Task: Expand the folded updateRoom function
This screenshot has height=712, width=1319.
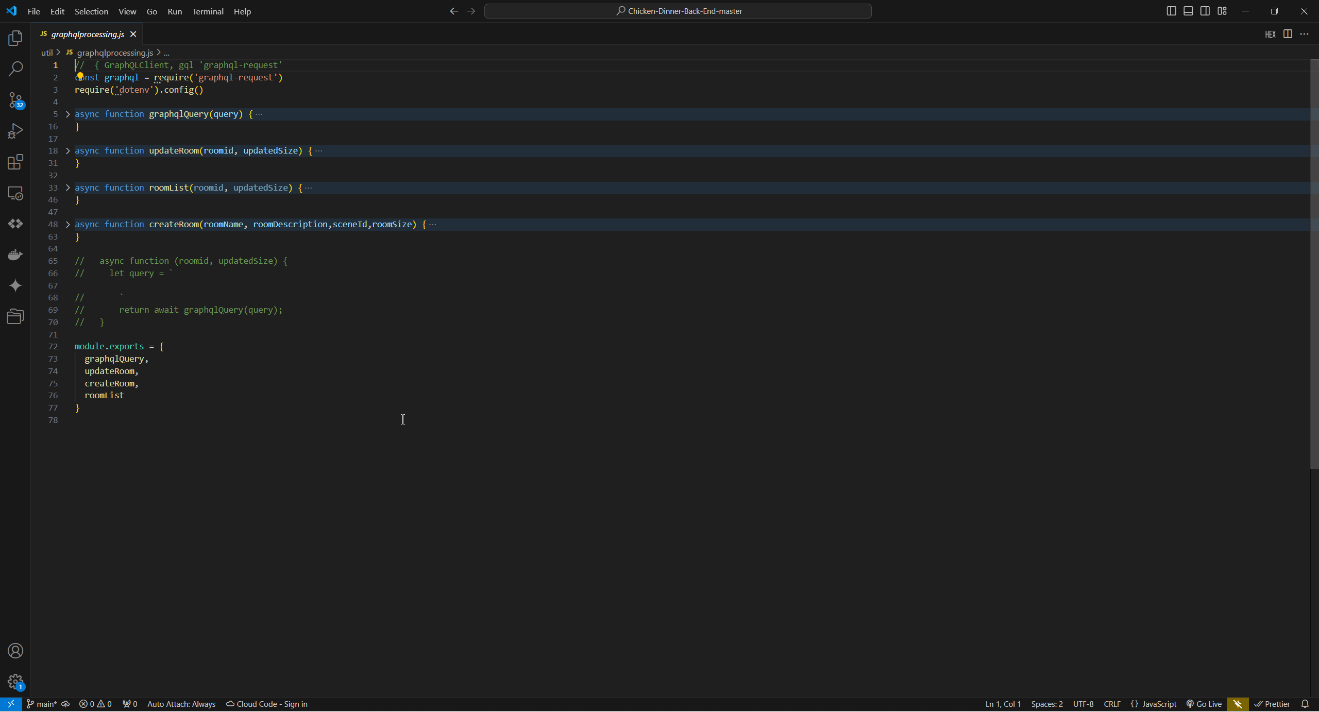Action: [67, 151]
